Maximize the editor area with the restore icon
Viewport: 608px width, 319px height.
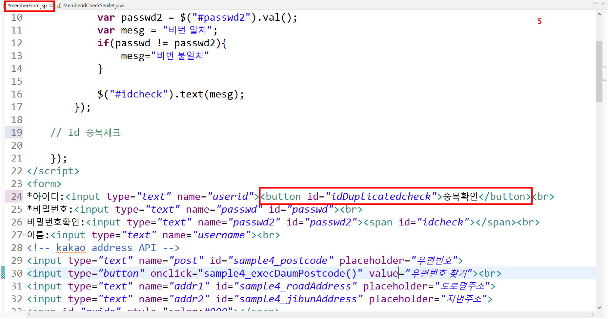tap(602, 4)
